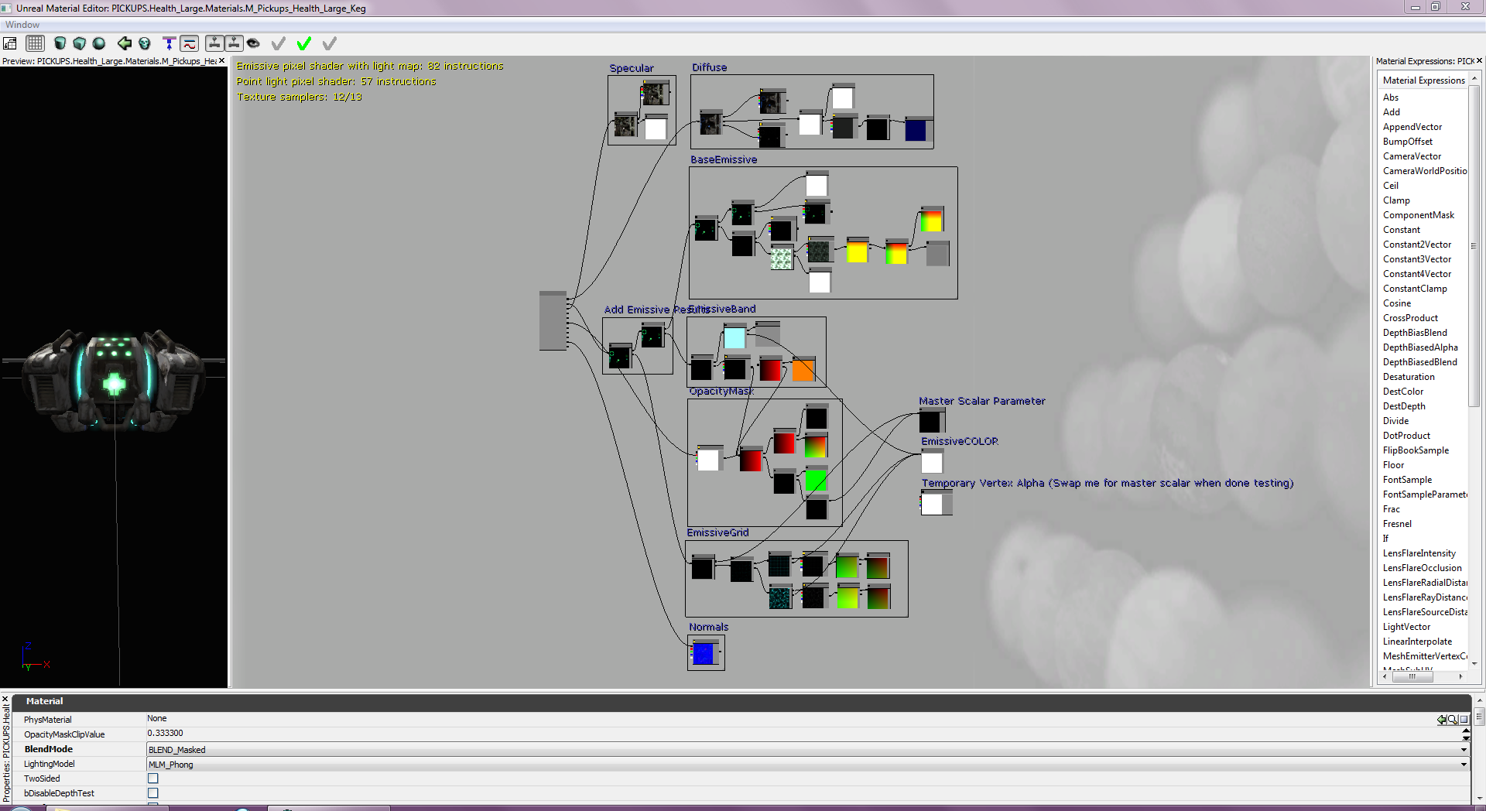Select the cylinder preview primitive icon
The width and height of the screenshot is (1486, 811).
point(60,43)
